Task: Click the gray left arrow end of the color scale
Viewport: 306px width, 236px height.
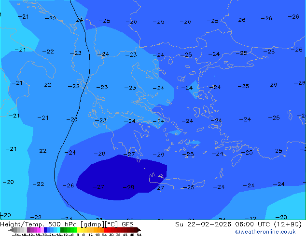Action: point(11,230)
